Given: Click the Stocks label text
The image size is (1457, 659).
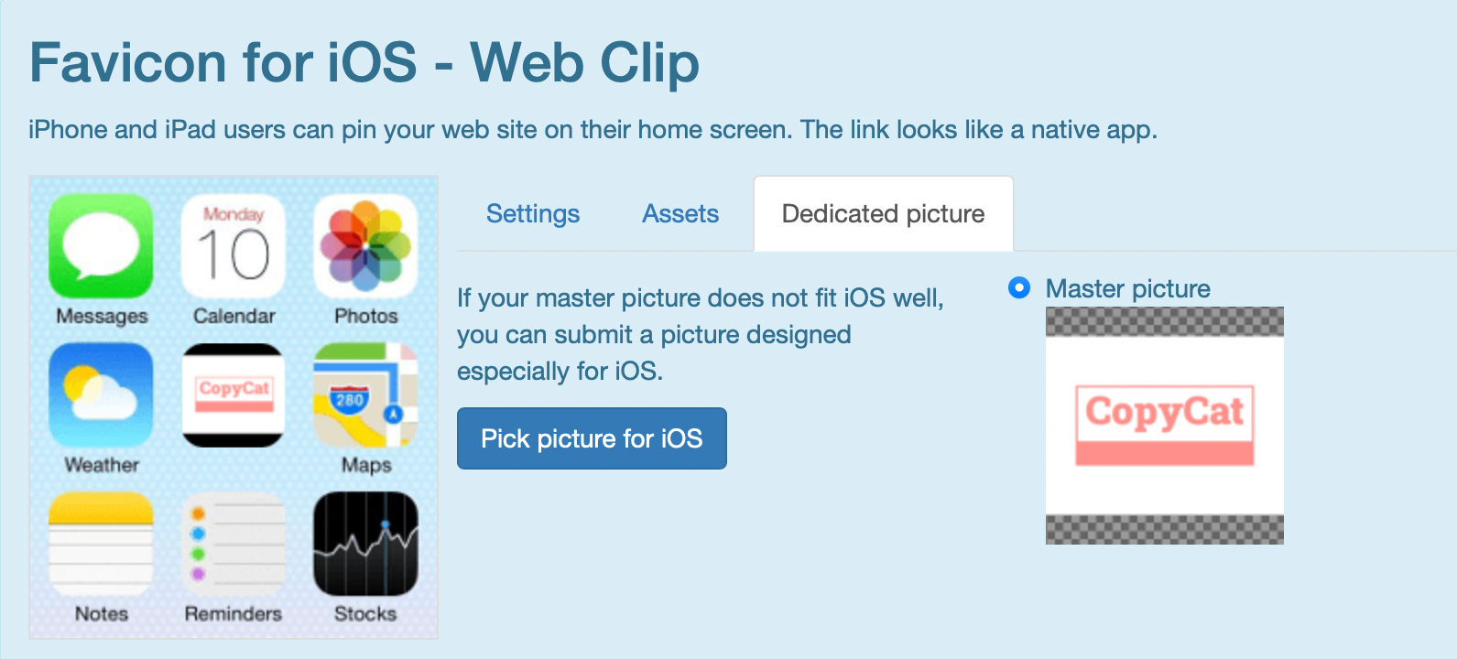Looking at the screenshot, I should (365, 614).
